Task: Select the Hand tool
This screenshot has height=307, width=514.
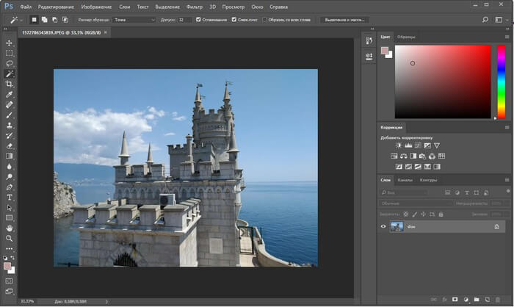Action: 10,228
